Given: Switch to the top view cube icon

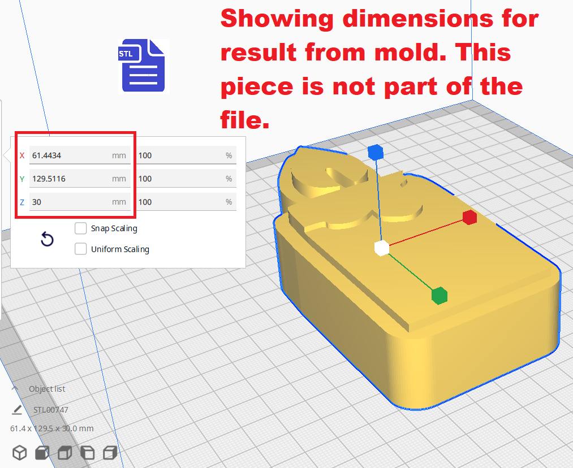Looking at the screenshot, I should tap(64, 452).
